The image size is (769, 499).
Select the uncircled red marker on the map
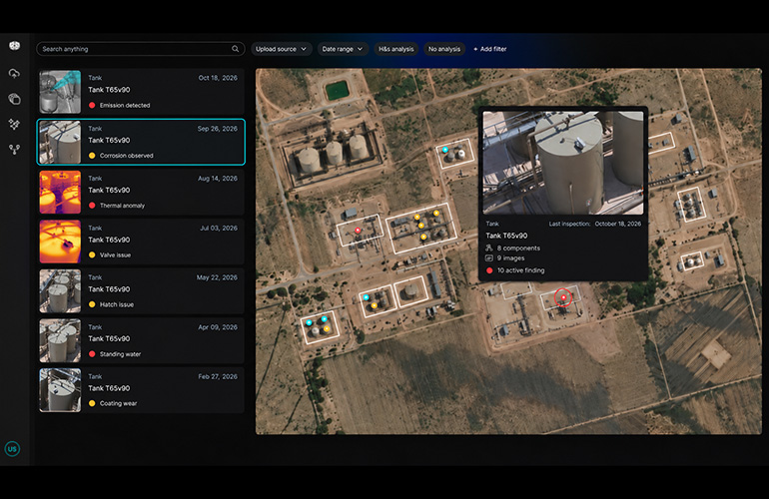coord(358,231)
